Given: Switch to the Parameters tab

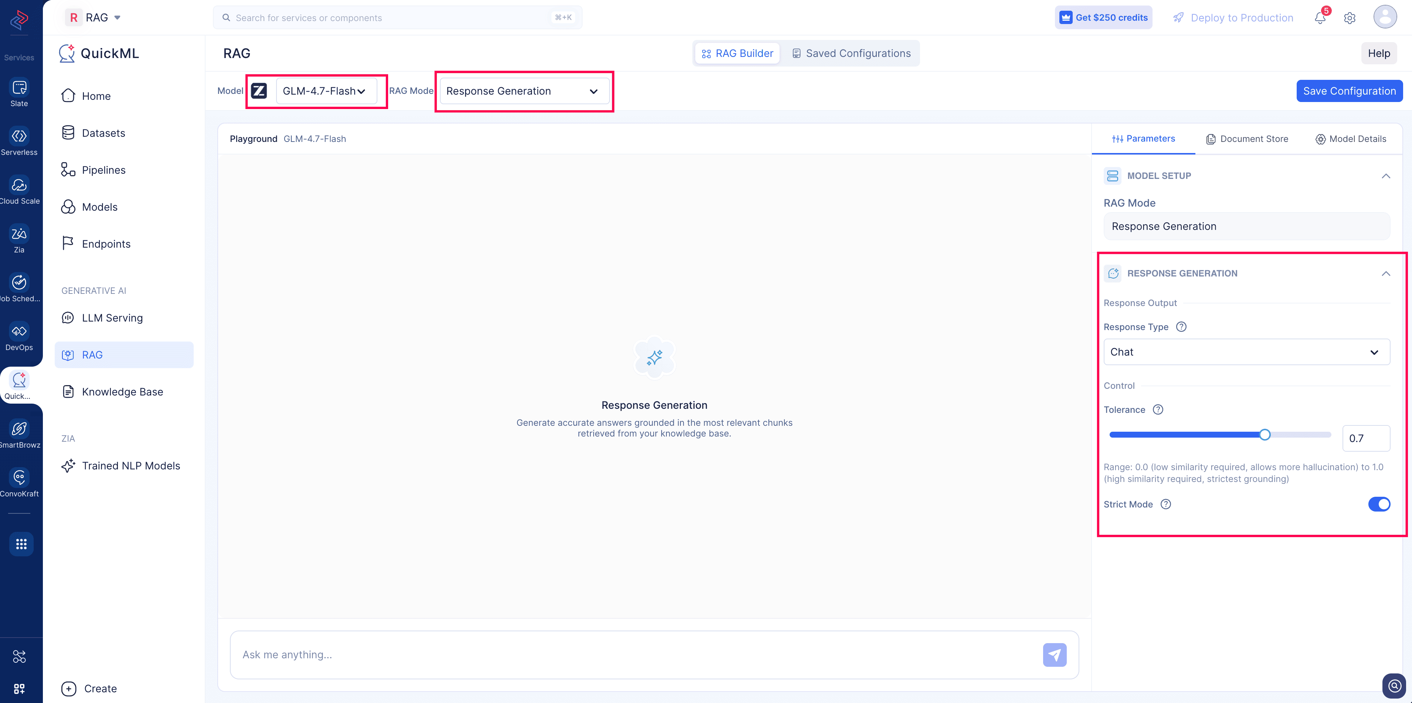Looking at the screenshot, I should click(1143, 139).
